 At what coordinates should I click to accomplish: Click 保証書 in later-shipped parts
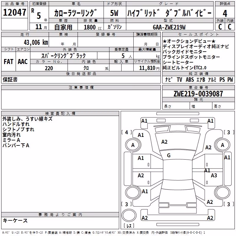point(10,80)
